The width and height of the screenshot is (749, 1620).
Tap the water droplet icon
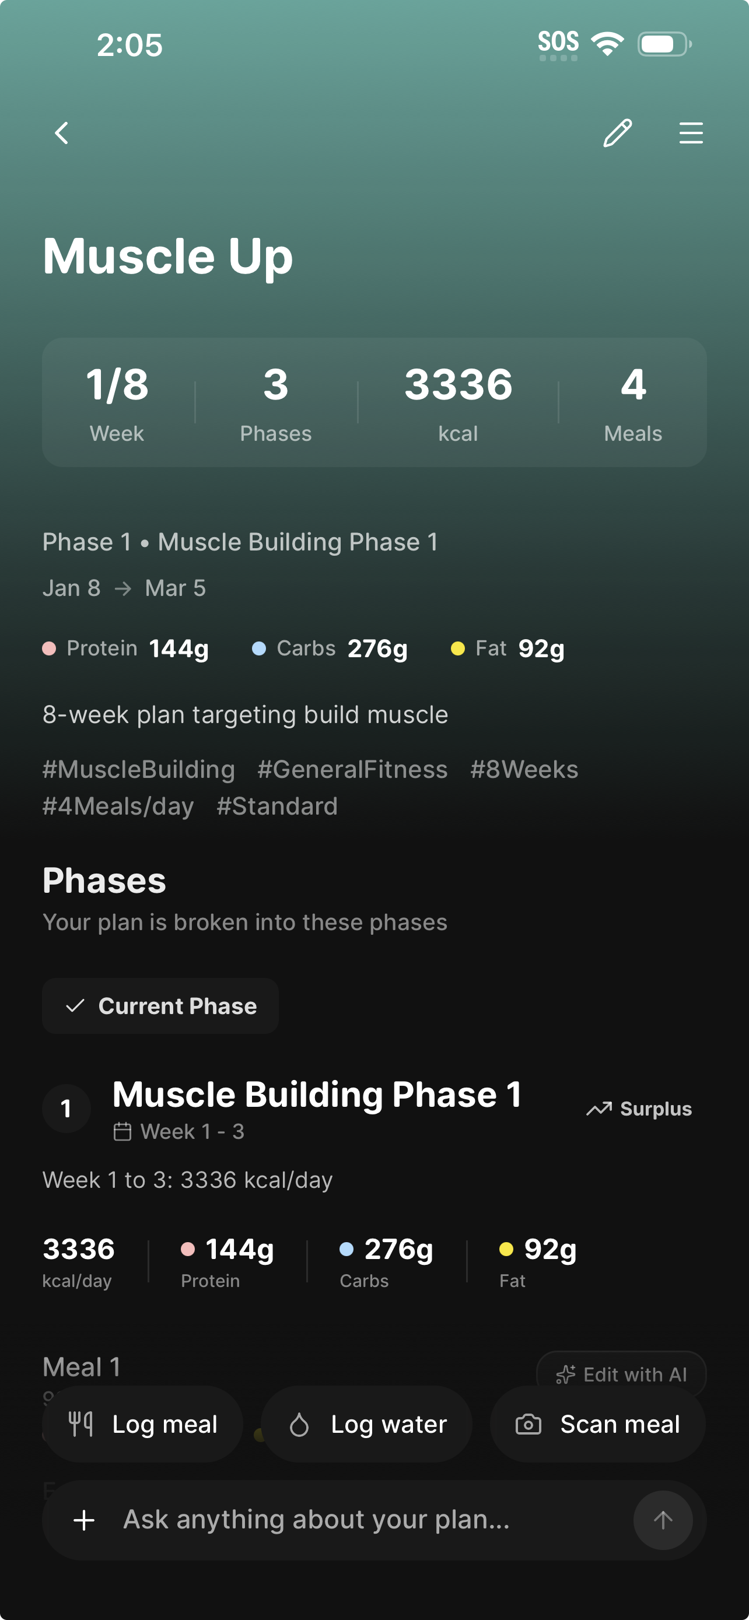point(299,1425)
